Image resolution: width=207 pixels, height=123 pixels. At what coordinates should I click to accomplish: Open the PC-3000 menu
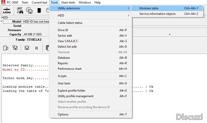(x=13, y=2)
